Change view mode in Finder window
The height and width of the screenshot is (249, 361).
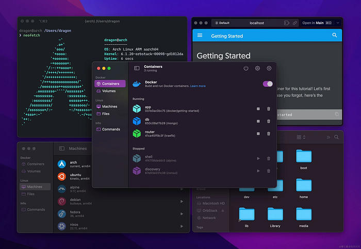301,137
